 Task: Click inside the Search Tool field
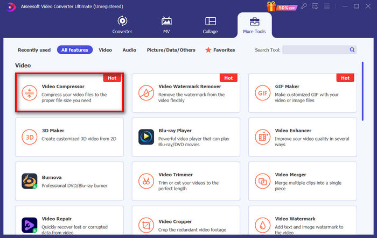(319, 49)
